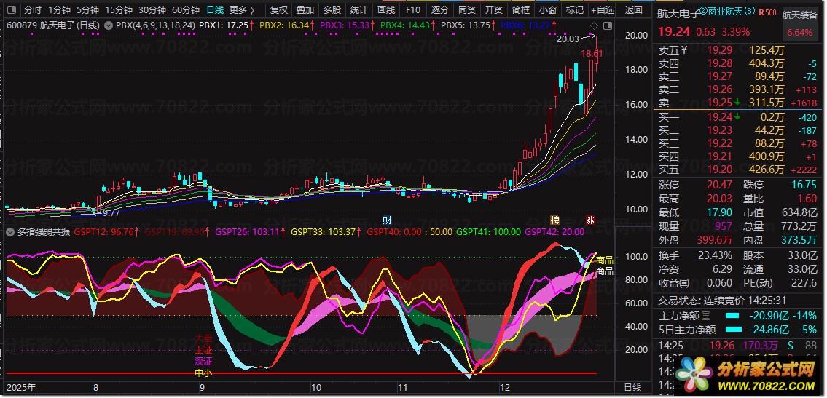Select the 日线 daily chart tab
The image size is (827, 398).
pyautogui.click(x=215, y=9)
